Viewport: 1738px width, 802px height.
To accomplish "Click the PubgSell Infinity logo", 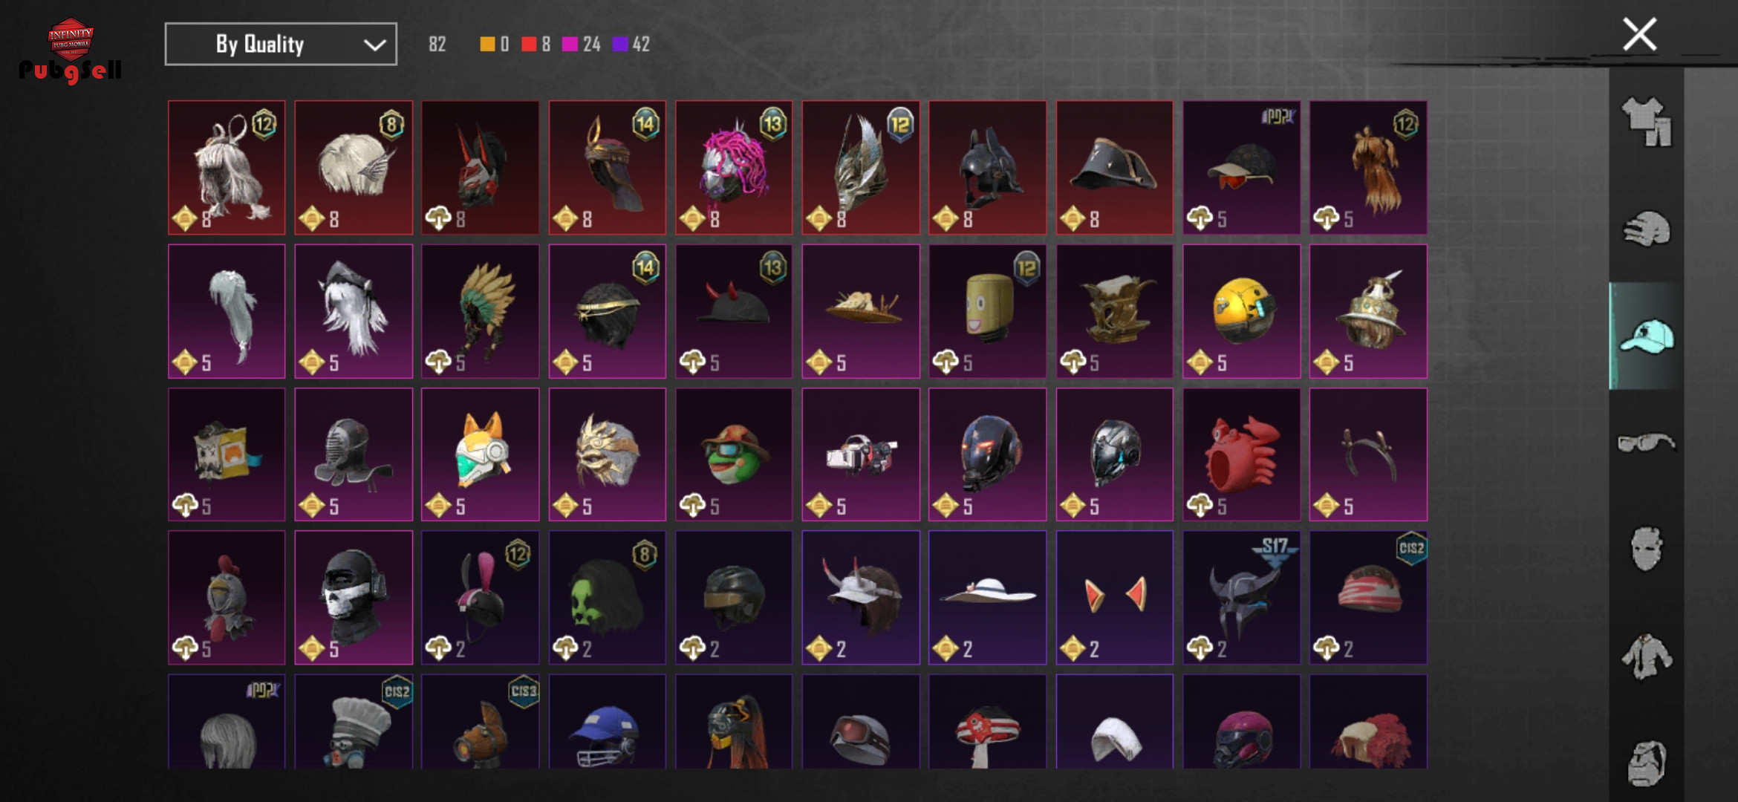I will [70, 50].
